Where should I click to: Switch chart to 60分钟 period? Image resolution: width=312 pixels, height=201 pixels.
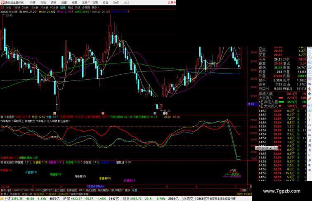point(54,7)
